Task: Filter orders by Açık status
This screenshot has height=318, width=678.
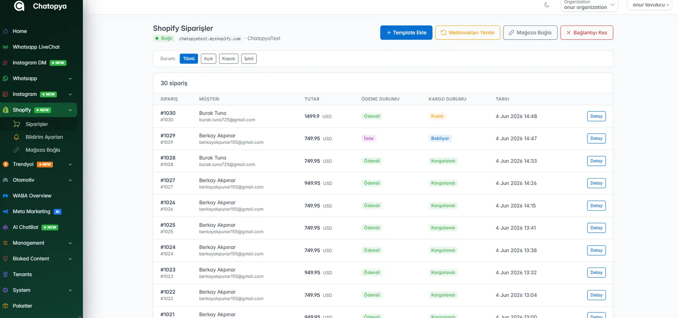Action: coord(208,59)
